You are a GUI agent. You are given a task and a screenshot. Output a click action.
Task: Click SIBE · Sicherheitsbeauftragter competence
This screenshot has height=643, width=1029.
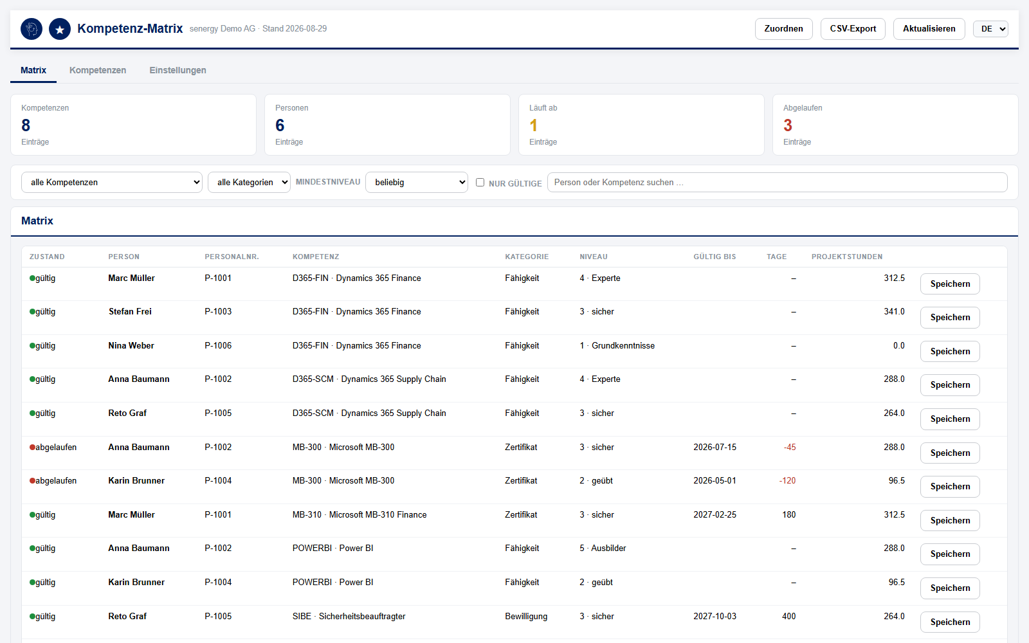coord(349,617)
